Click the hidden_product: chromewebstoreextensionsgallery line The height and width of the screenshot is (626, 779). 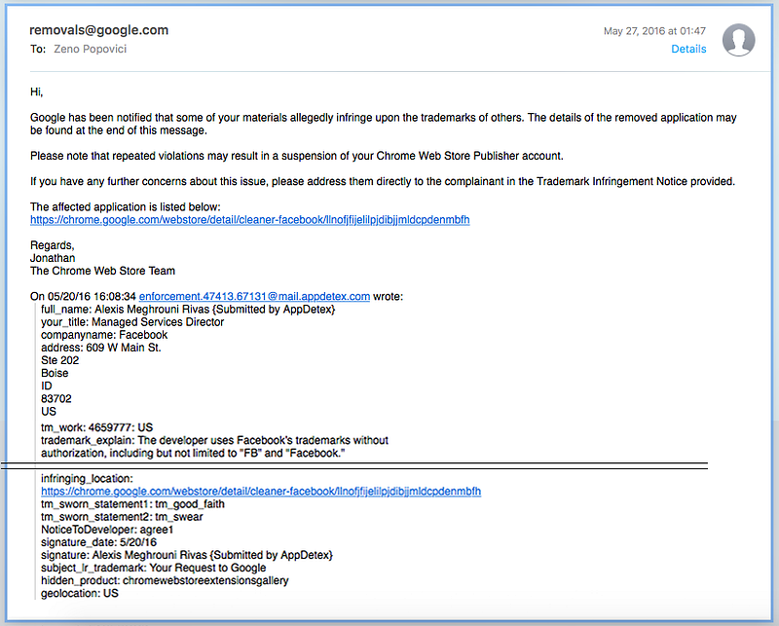165,580
